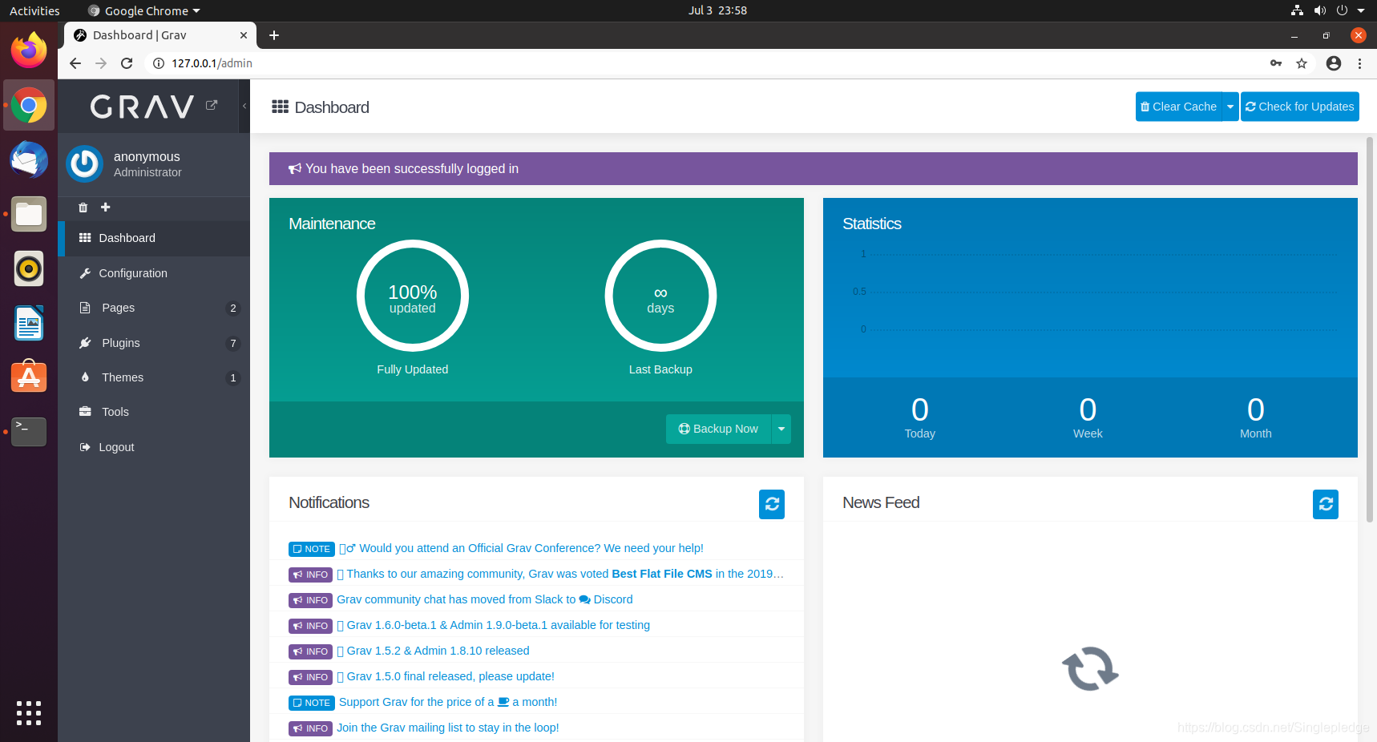Image resolution: width=1377 pixels, height=742 pixels.
Task: Click the Plugins count badge 7
Action: 233,344
